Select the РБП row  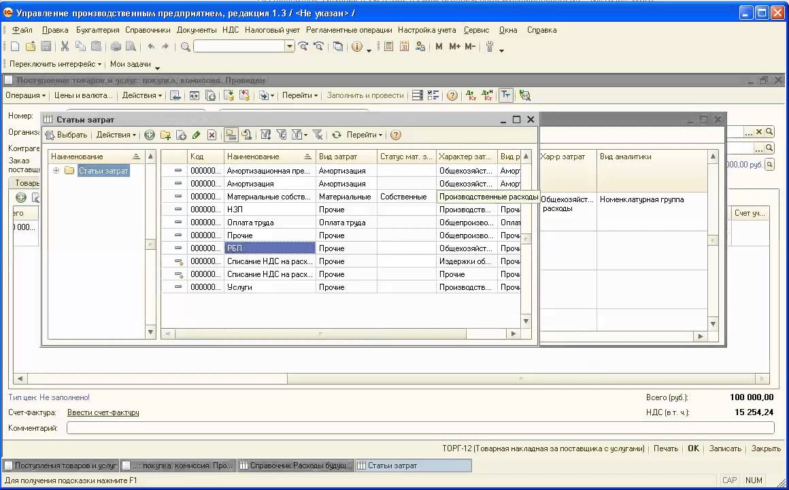tap(341, 248)
